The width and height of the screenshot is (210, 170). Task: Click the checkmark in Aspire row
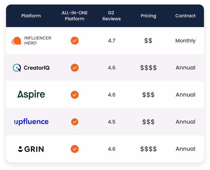[75, 95]
